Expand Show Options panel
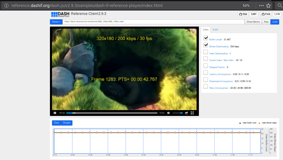The image size is (283, 160). point(253,22)
